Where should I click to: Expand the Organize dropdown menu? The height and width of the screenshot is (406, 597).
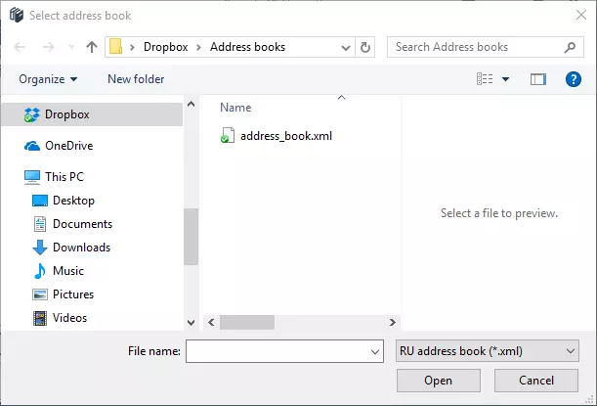(x=47, y=79)
